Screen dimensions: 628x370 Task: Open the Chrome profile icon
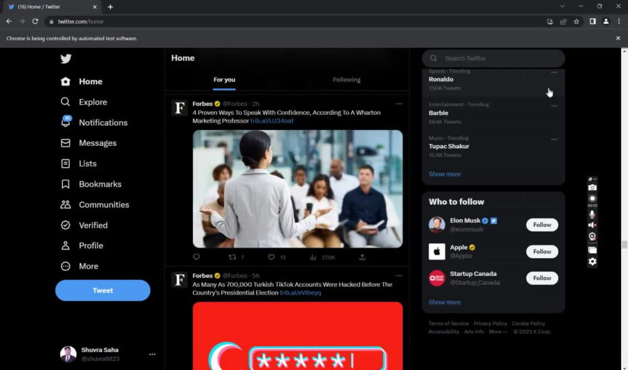pyautogui.click(x=606, y=21)
